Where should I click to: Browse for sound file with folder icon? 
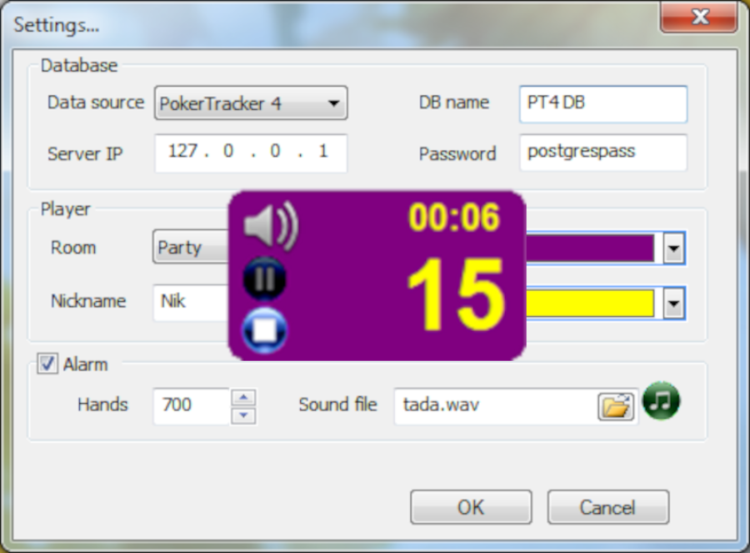point(616,406)
